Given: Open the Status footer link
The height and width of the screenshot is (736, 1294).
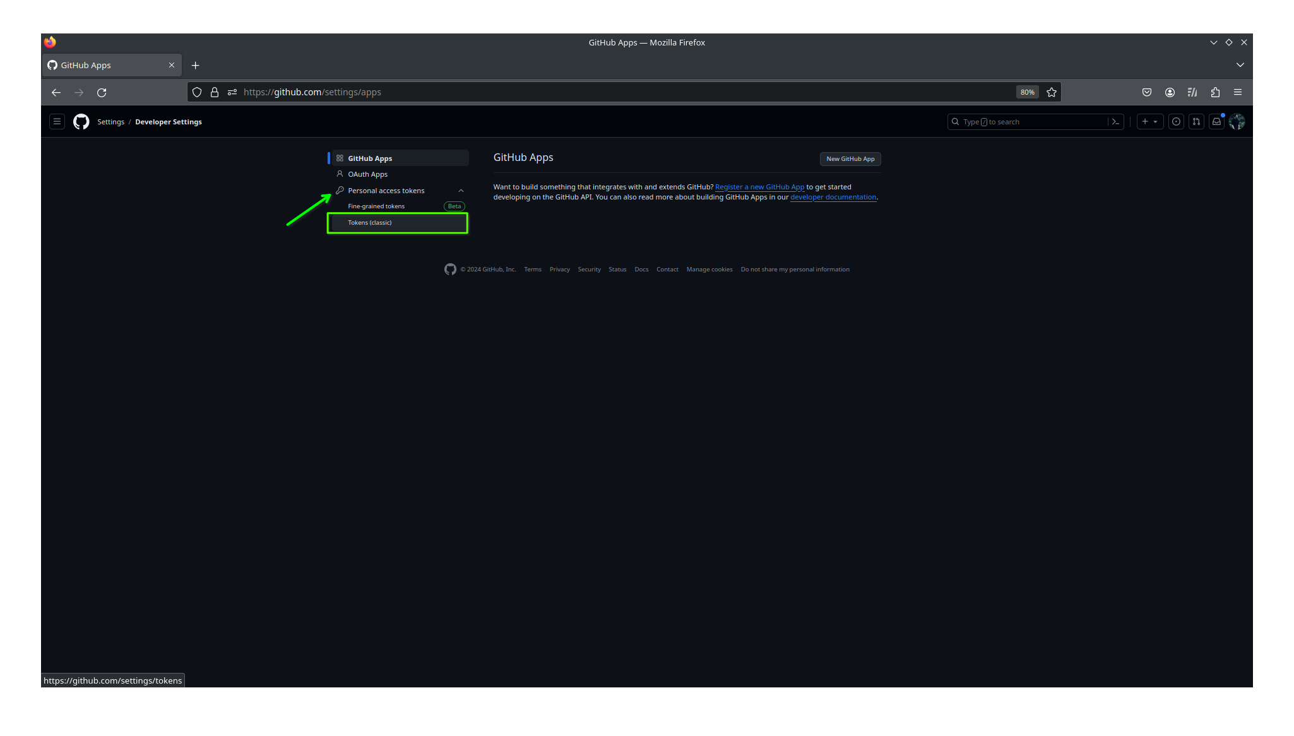Looking at the screenshot, I should [617, 270].
